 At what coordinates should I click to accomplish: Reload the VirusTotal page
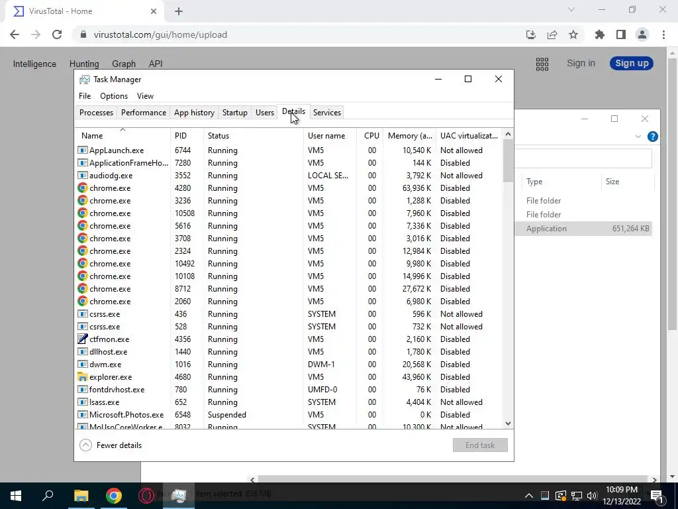pyautogui.click(x=57, y=34)
